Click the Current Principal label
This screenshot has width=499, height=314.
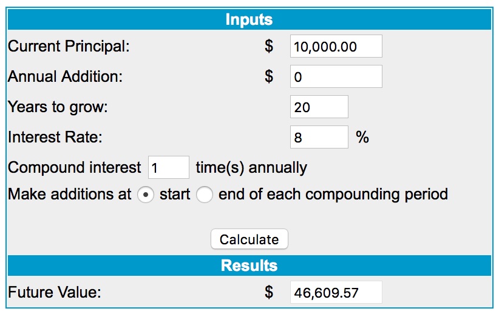click(69, 47)
